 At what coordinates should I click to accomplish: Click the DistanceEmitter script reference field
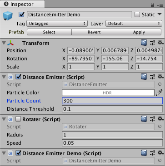pyautogui.click(x=108, y=84)
